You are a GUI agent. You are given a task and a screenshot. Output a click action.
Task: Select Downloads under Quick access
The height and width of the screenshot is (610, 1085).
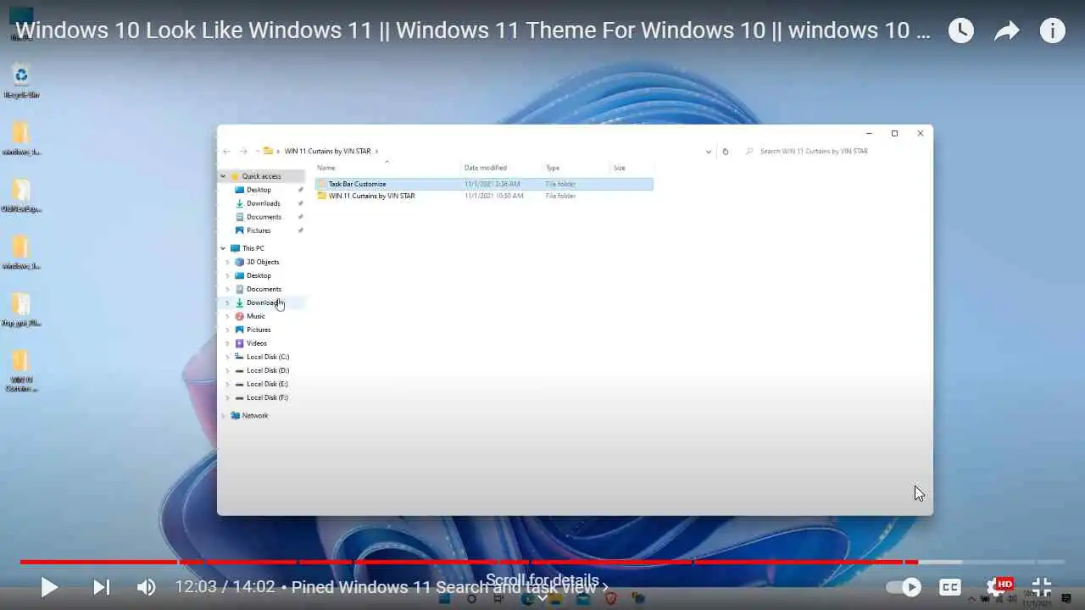[263, 203]
